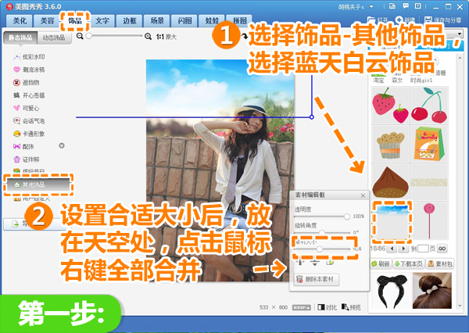Select the hair bun photo thumbnail
Screen dimensions: 469x333
[432, 291]
